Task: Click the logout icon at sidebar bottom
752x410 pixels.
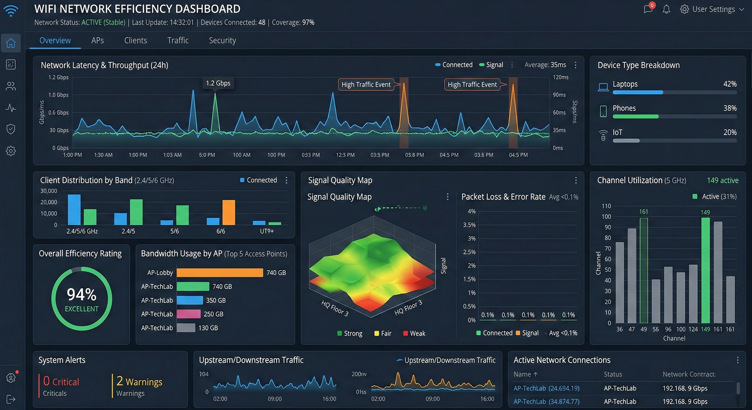Action: (x=11, y=399)
